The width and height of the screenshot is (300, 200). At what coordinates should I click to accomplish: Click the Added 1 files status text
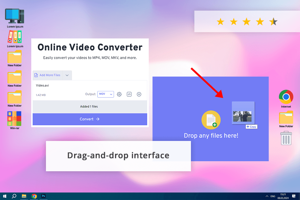click(x=89, y=107)
